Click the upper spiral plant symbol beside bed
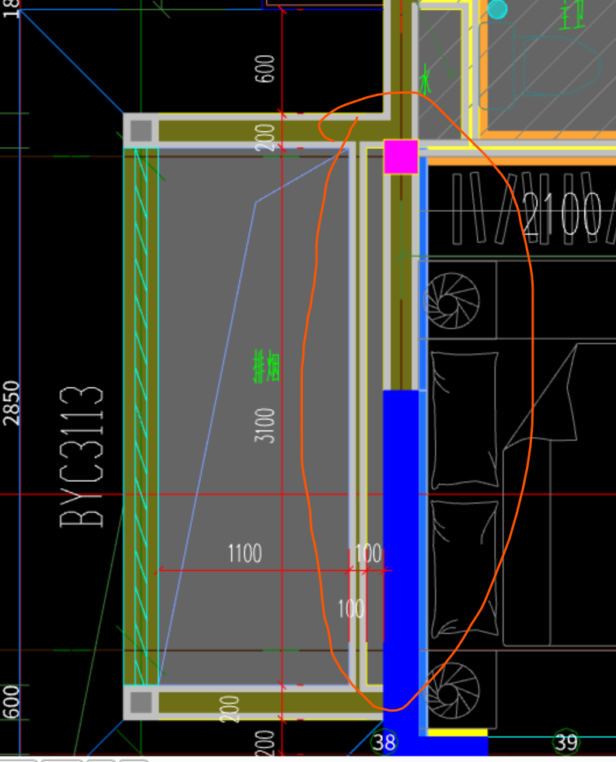The image size is (616, 762). [451, 301]
